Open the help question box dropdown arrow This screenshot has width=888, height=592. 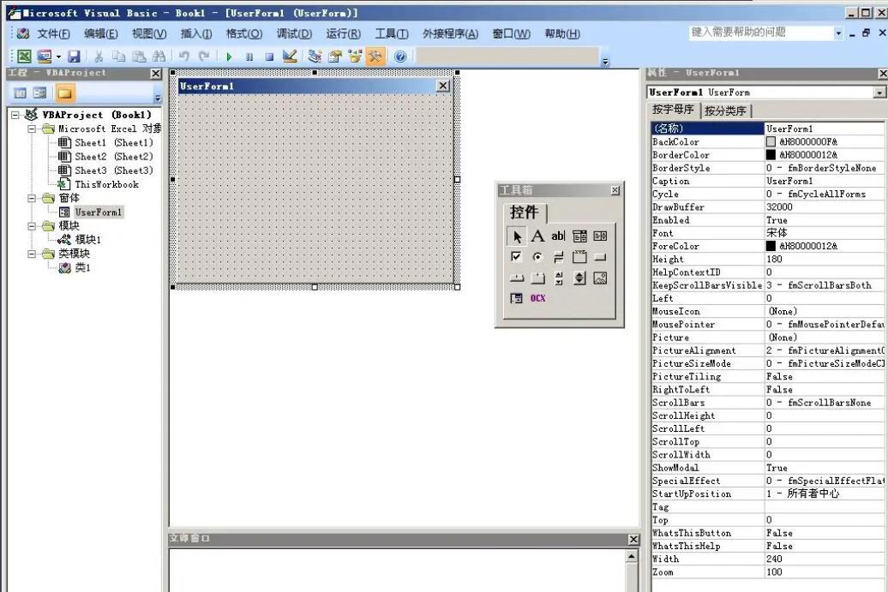[x=838, y=33]
